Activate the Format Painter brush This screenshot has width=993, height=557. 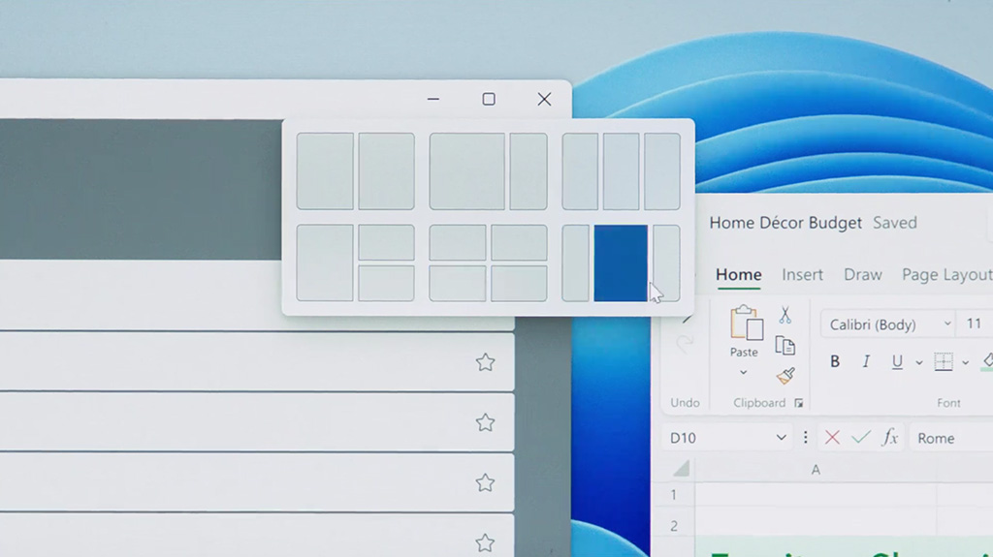[785, 376]
